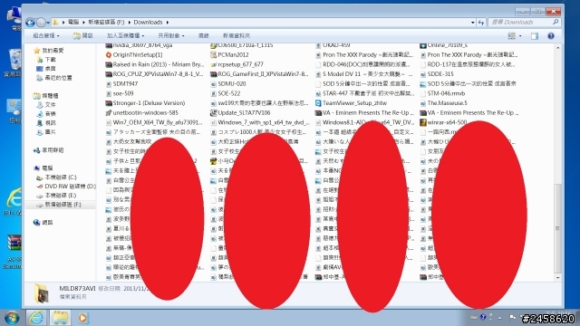
Task: Select the Stronger-1 (Deluxe Version) item
Action: click(x=145, y=103)
